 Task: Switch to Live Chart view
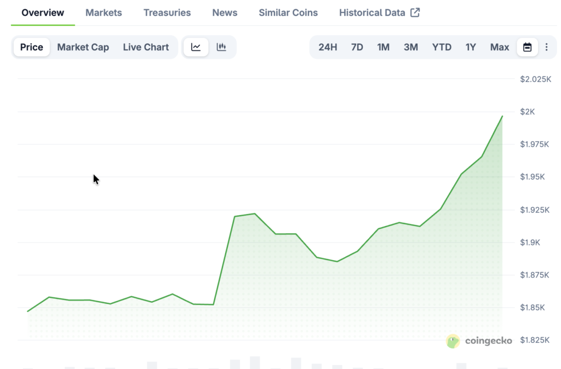pos(146,47)
